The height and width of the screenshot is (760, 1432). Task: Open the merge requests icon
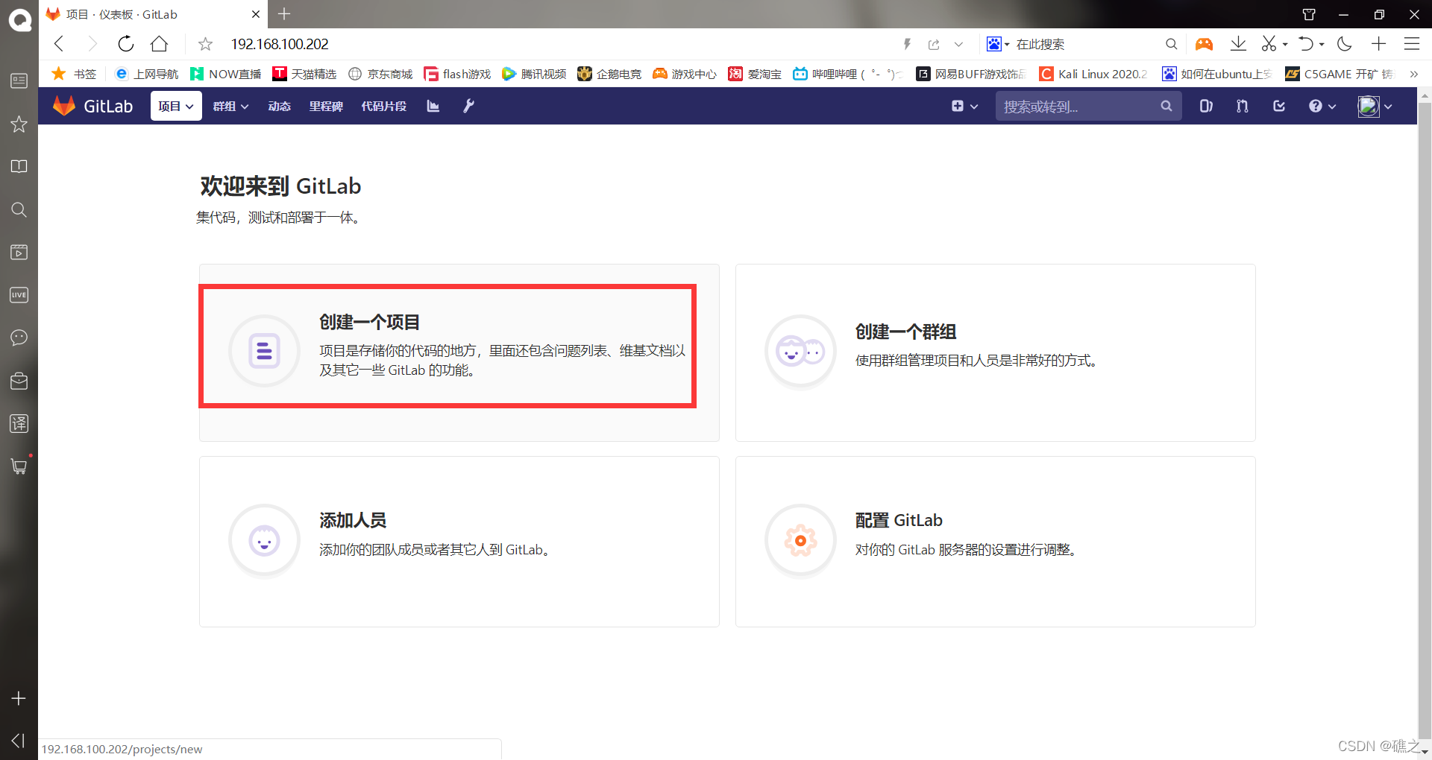(1242, 106)
